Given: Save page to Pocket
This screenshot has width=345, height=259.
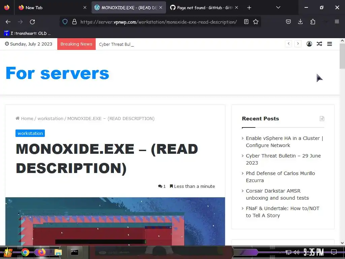Looking at the screenshot, I should click(x=288, y=22).
